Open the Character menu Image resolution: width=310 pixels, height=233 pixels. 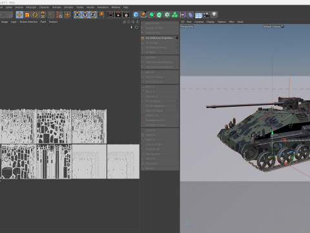tap(44, 7)
